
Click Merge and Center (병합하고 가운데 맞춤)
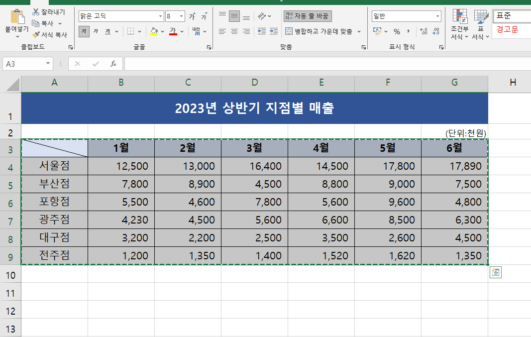point(319,31)
